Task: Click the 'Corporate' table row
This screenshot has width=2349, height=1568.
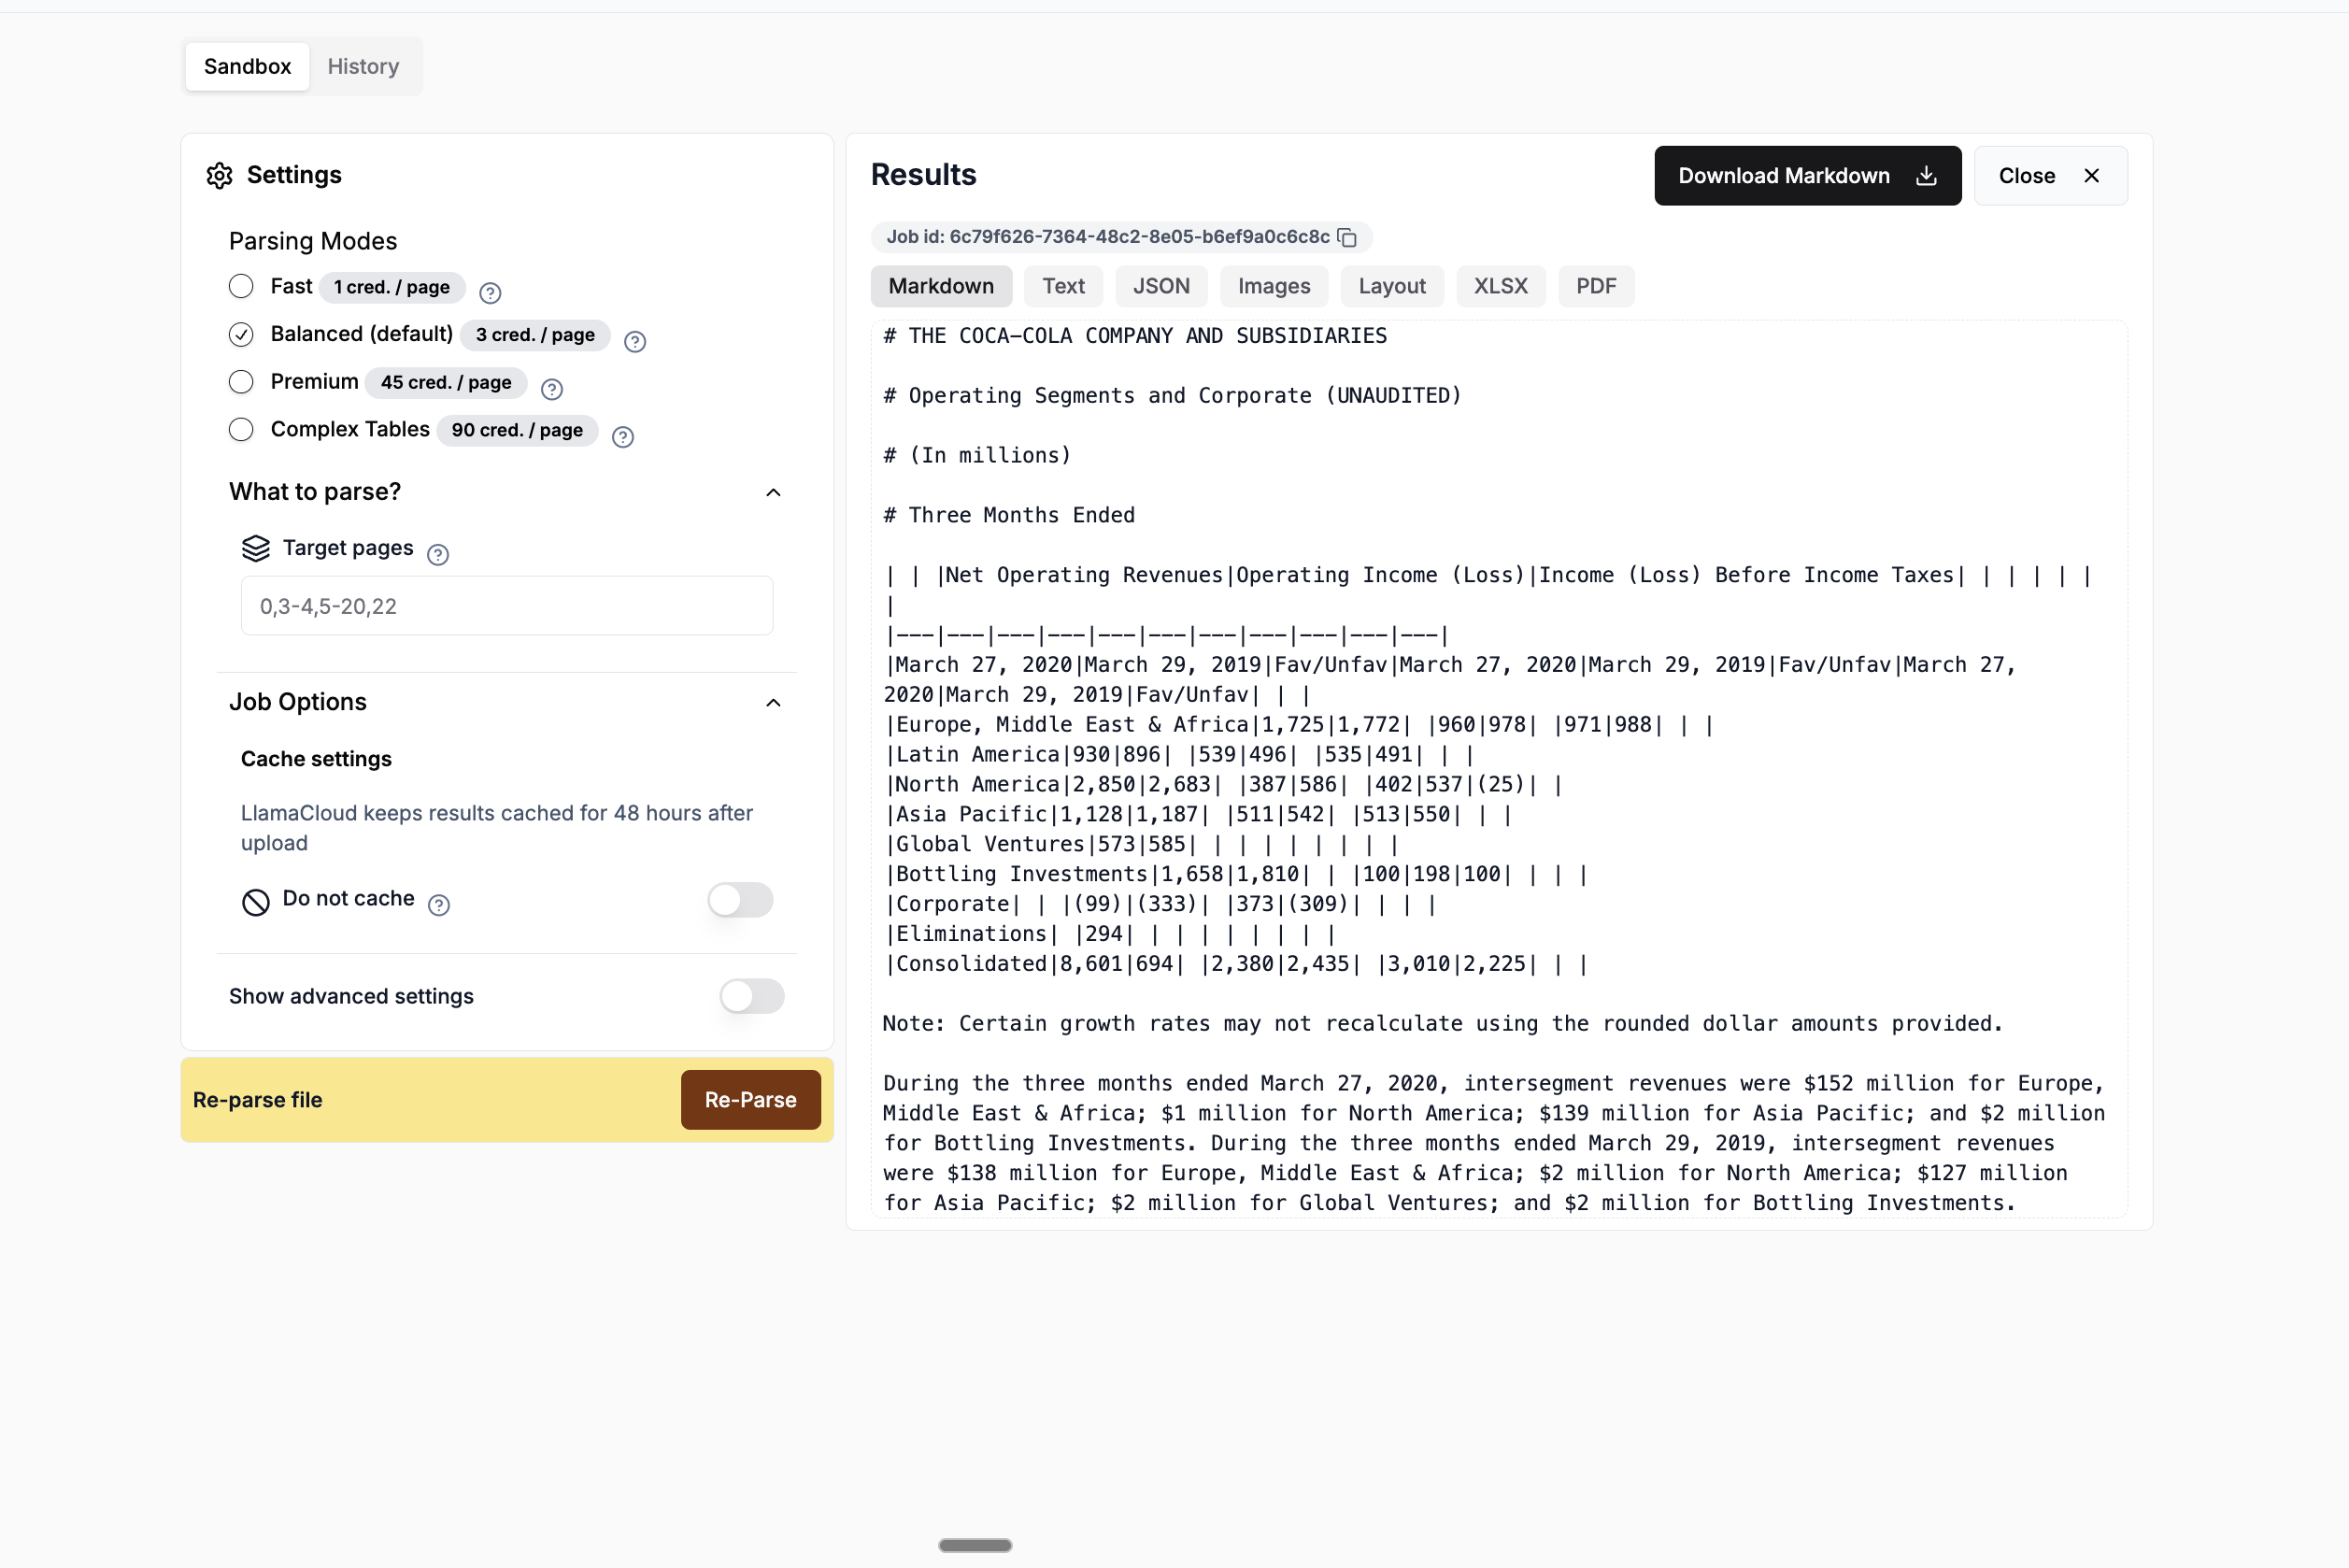Action: pos(1160,905)
